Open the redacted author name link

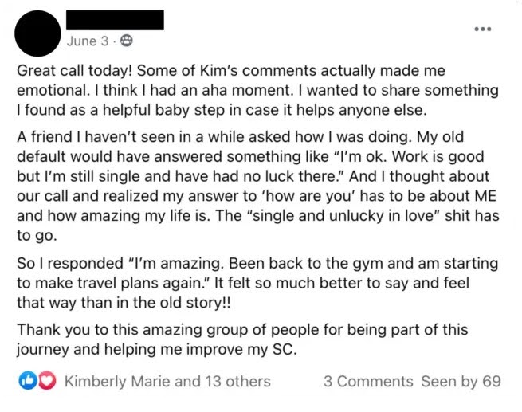116,20
